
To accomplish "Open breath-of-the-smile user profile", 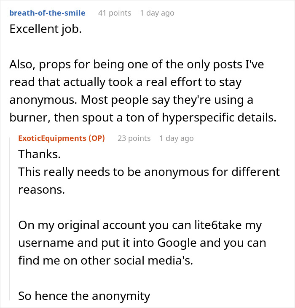I will (x=47, y=13).
